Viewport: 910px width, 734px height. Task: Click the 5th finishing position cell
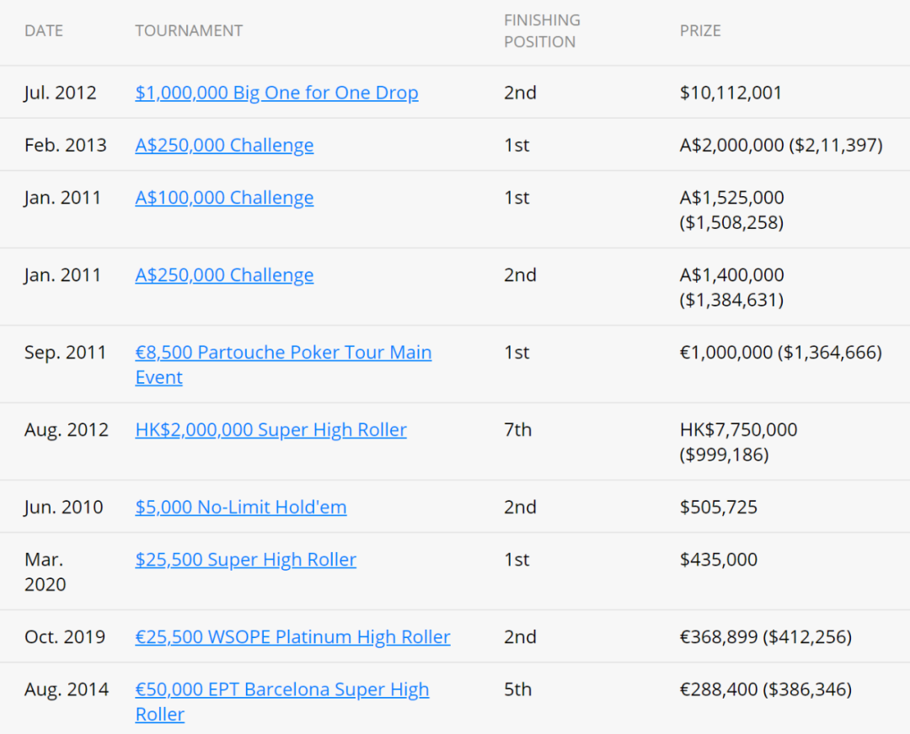point(517,689)
